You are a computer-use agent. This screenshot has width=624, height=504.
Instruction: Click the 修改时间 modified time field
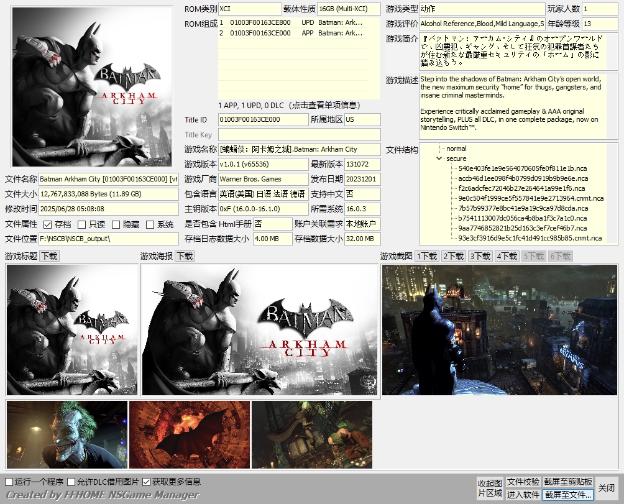tap(109, 209)
